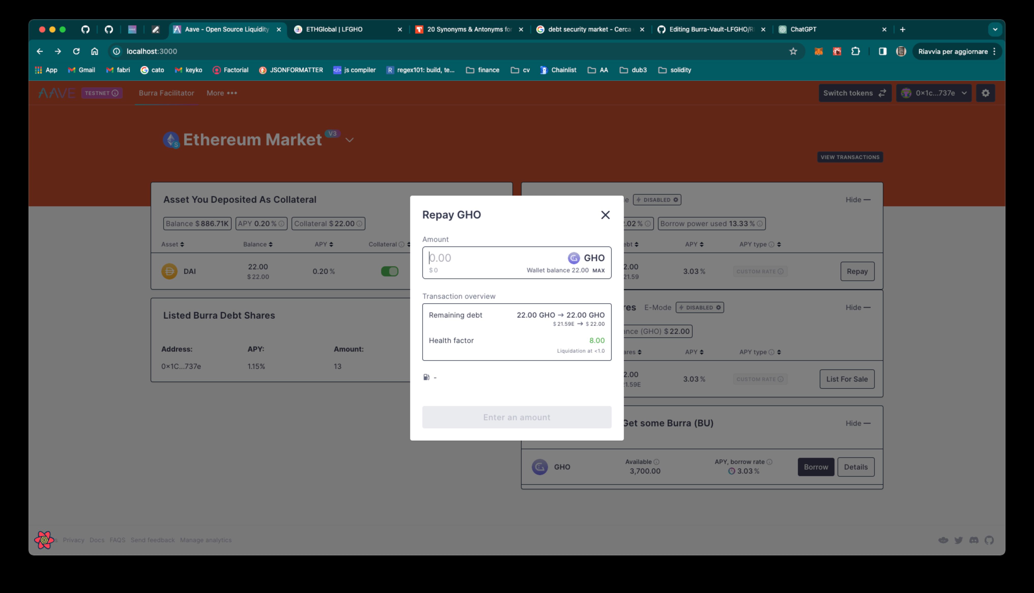Click the List For Sale action button
Viewport: 1034px width, 593px height.
coord(846,379)
